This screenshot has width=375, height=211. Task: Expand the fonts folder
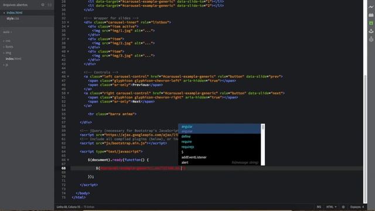click(x=9, y=47)
